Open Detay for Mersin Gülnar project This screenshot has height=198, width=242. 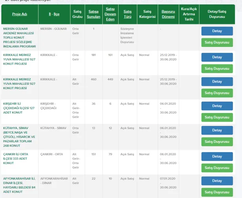(x=217, y=31)
